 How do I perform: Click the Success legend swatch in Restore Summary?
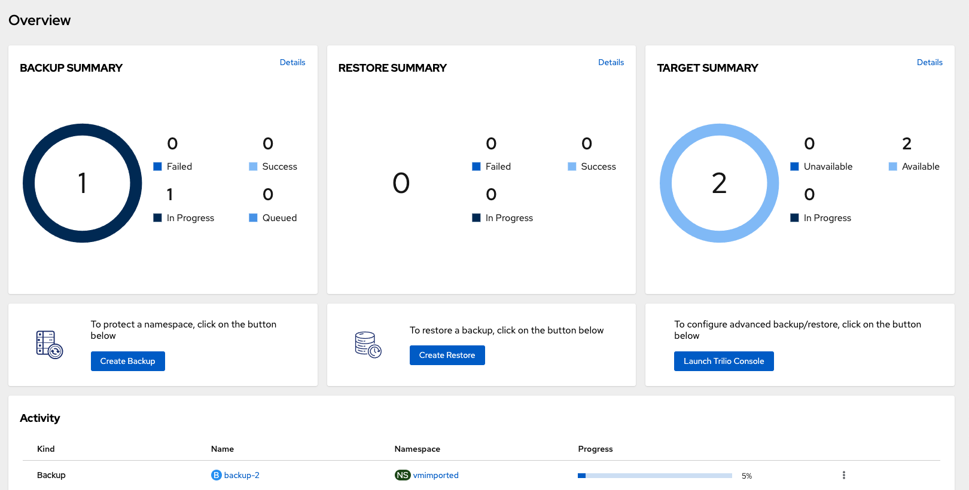click(572, 167)
